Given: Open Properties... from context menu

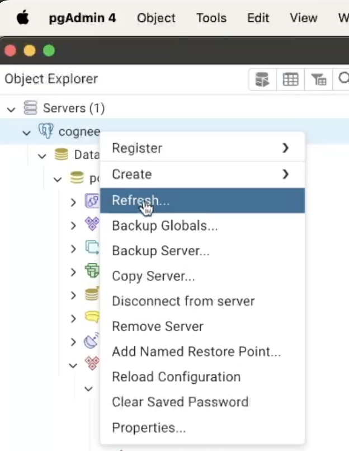Looking at the screenshot, I should [x=202, y=427].
